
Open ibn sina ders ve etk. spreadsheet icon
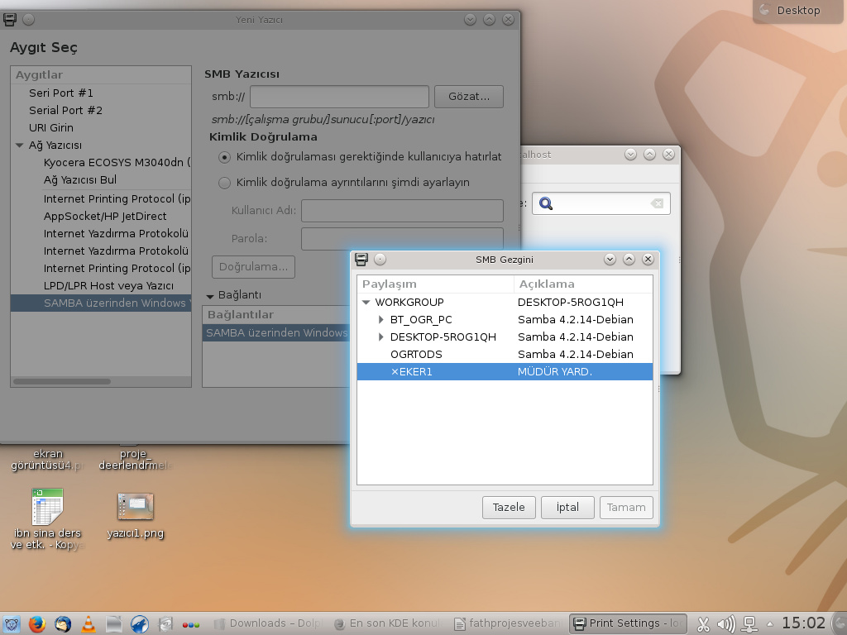pos(47,519)
